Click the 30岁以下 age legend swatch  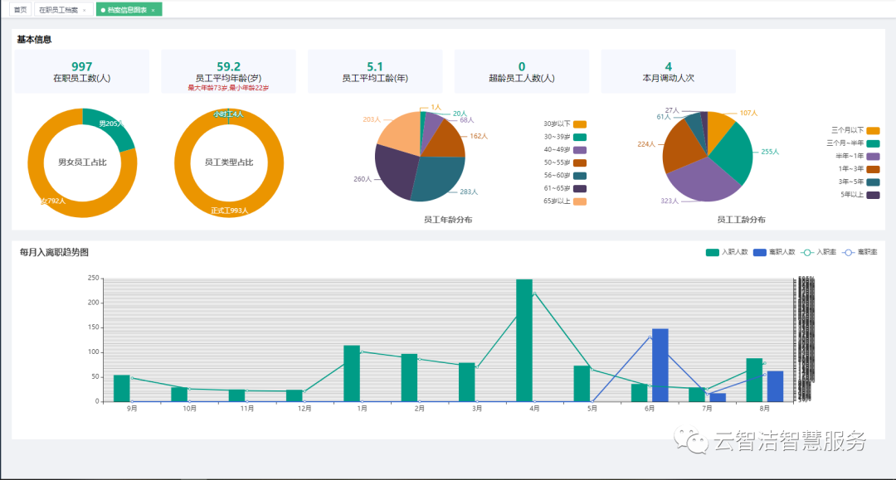click(x=580, y=124)
